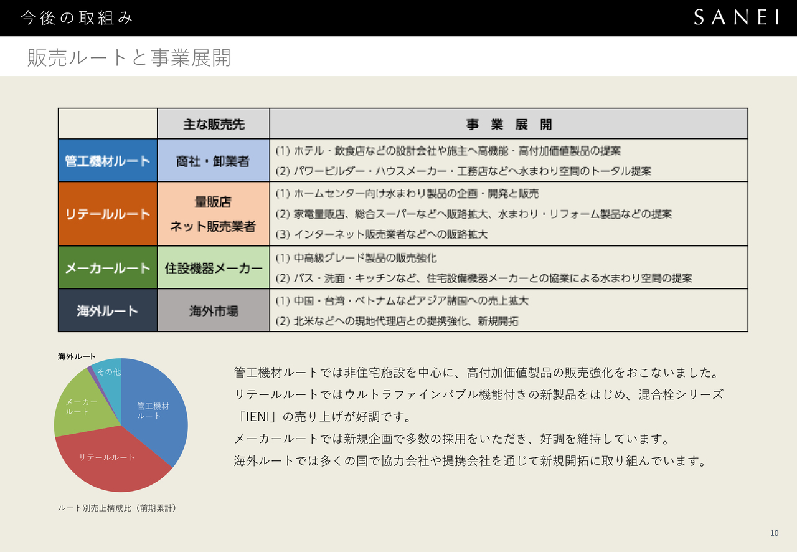Select the blue 管工機材ルート table cell
The image size is (797, 552).
(x=108, y=160)
